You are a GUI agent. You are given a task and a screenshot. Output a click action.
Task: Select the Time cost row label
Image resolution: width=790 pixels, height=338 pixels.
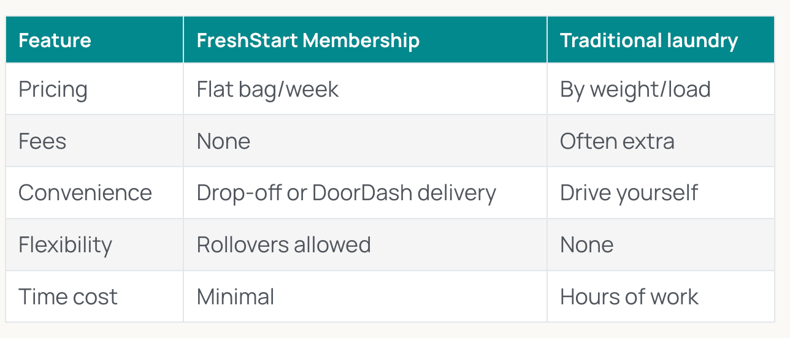pyautogui.click(x=67, y=297)
